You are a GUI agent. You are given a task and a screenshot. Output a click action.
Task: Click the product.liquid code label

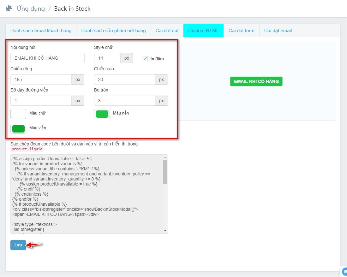27,149
